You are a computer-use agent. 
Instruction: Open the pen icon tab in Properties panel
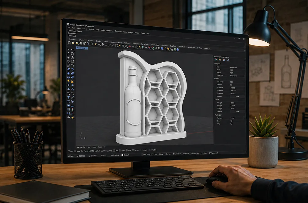228,60
